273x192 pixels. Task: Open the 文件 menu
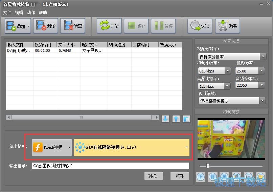7,13
